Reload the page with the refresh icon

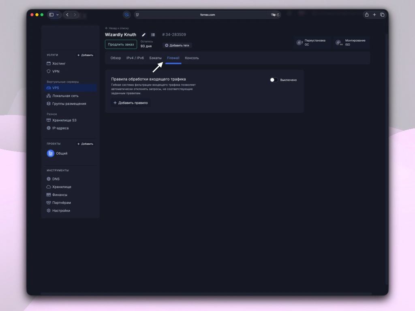point(278,15)
